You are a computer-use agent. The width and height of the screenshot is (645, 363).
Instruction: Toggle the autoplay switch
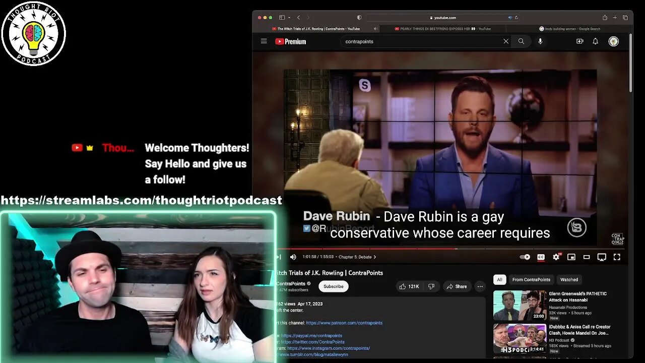tap(525, 257)
